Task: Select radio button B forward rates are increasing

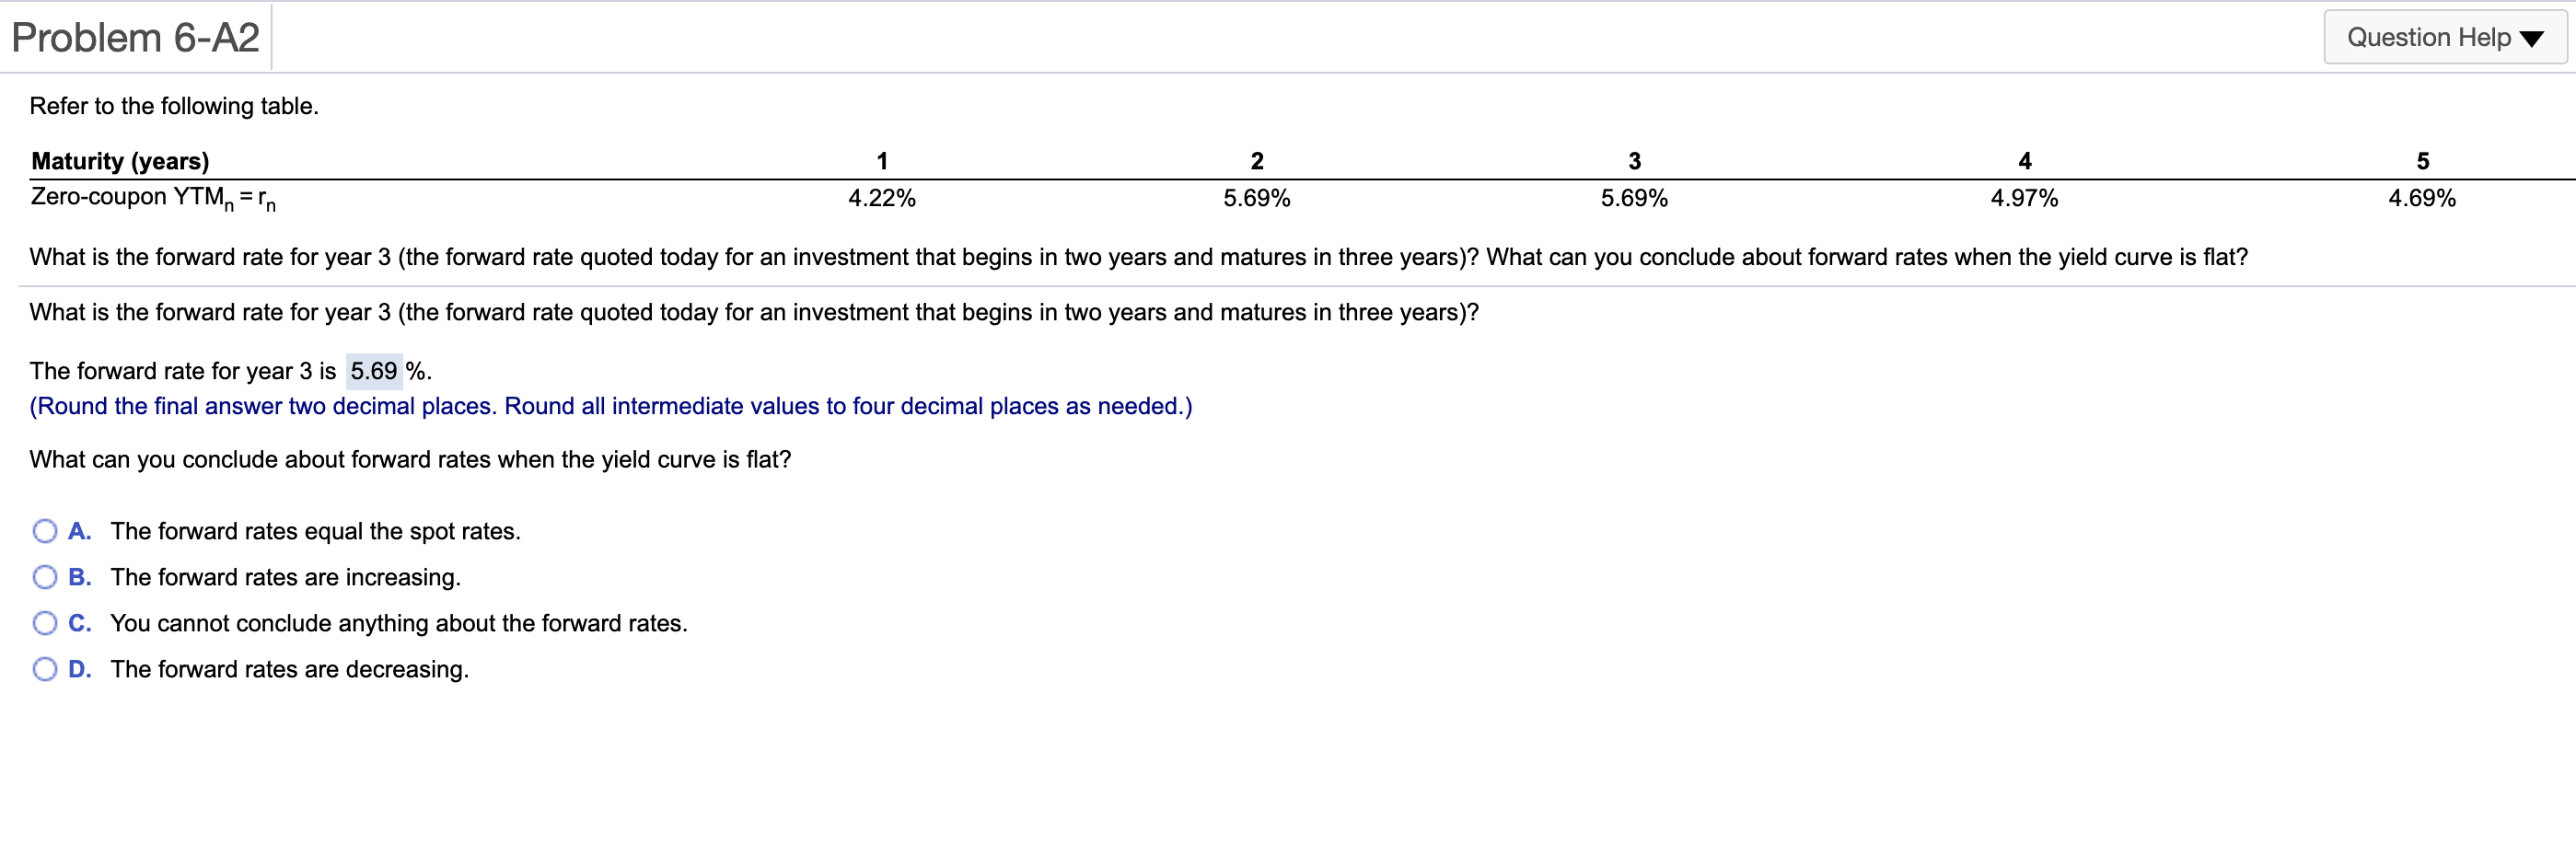Action: [44, 577]
